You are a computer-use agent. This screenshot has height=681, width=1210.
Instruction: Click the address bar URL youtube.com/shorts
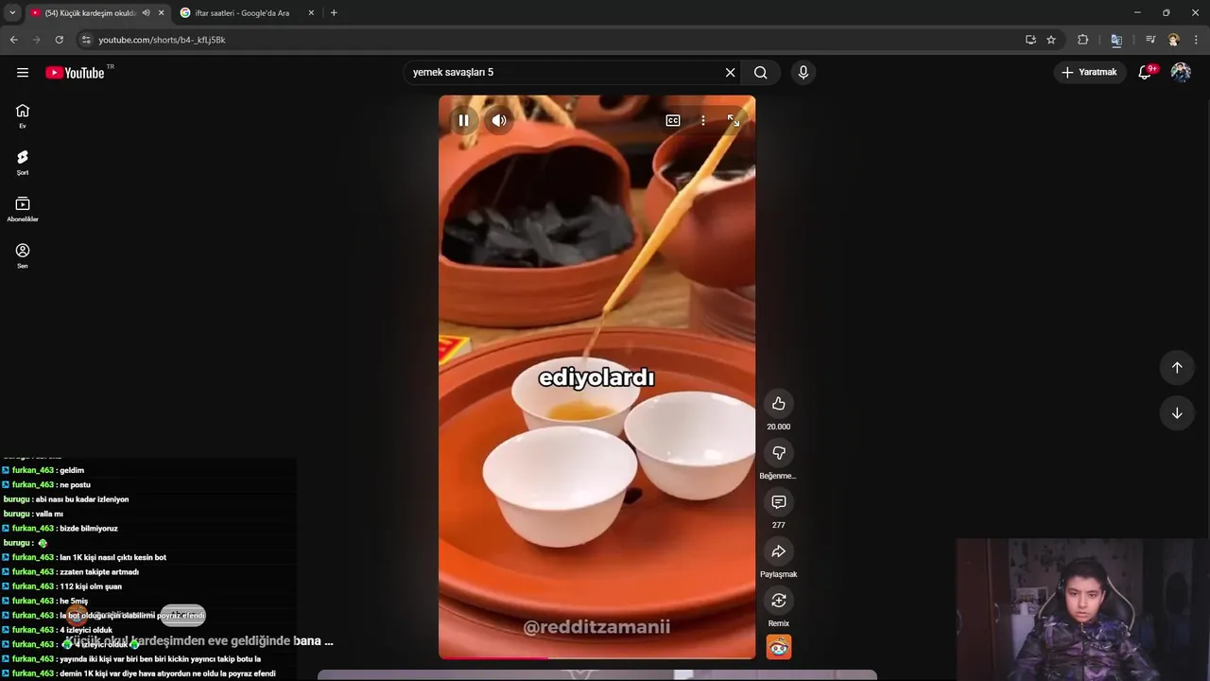tap(162, 40)
